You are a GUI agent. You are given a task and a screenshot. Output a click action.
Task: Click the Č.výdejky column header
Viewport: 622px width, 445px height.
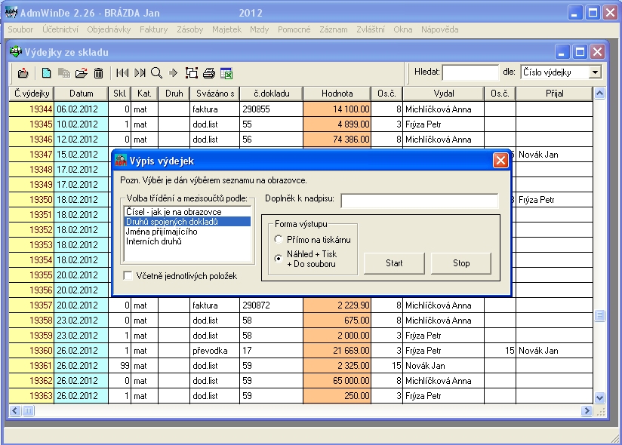(32, 94)
